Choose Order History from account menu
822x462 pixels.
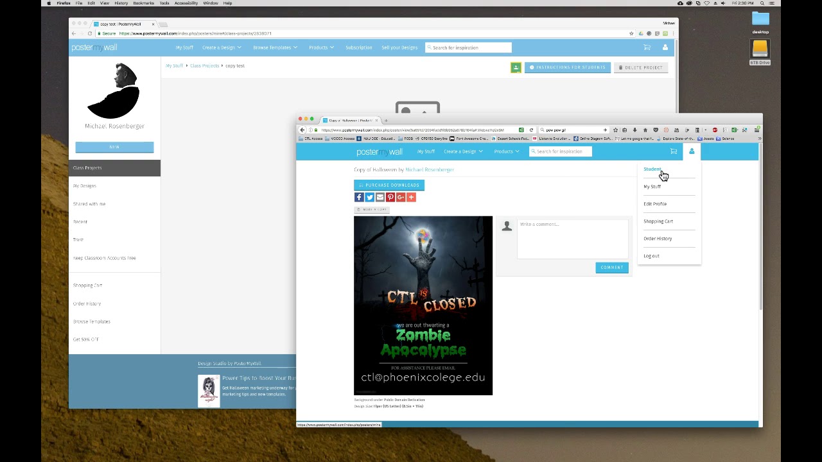click(x=658, y=239)
